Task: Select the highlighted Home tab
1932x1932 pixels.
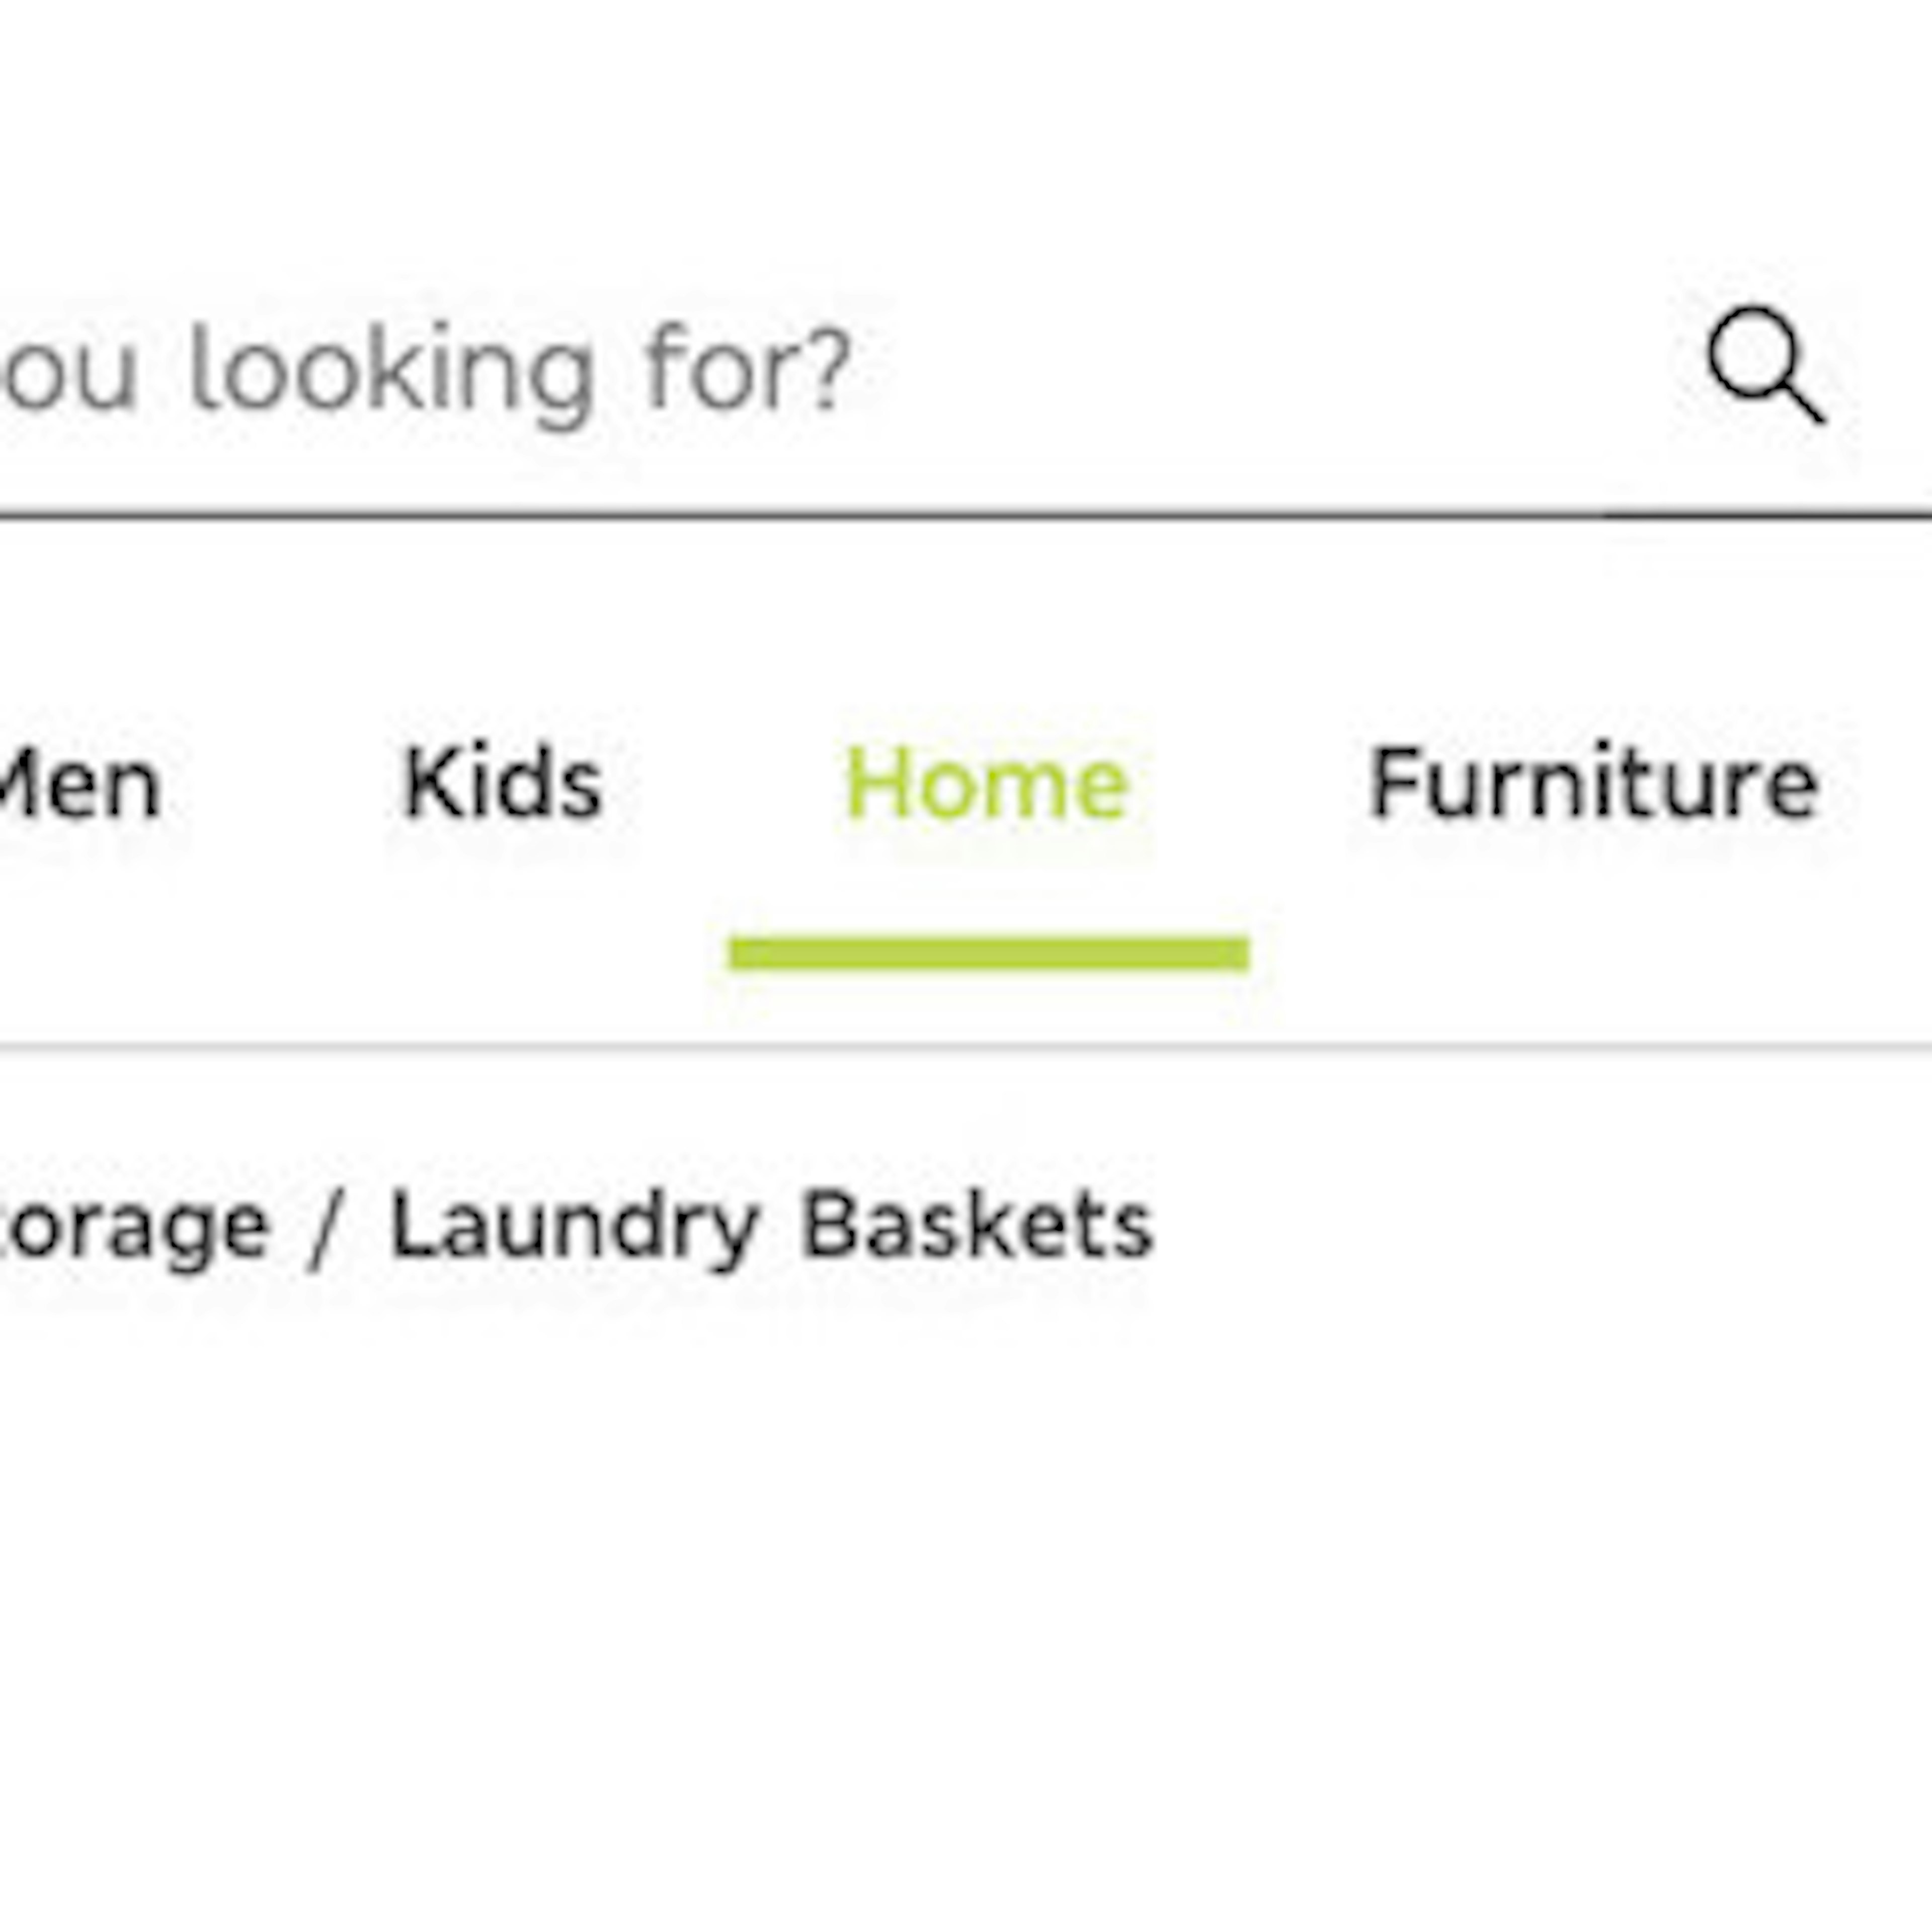Action: pos(987,784)
